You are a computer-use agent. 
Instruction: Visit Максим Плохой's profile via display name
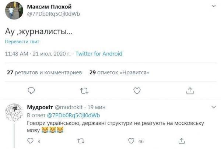(50, 7)
